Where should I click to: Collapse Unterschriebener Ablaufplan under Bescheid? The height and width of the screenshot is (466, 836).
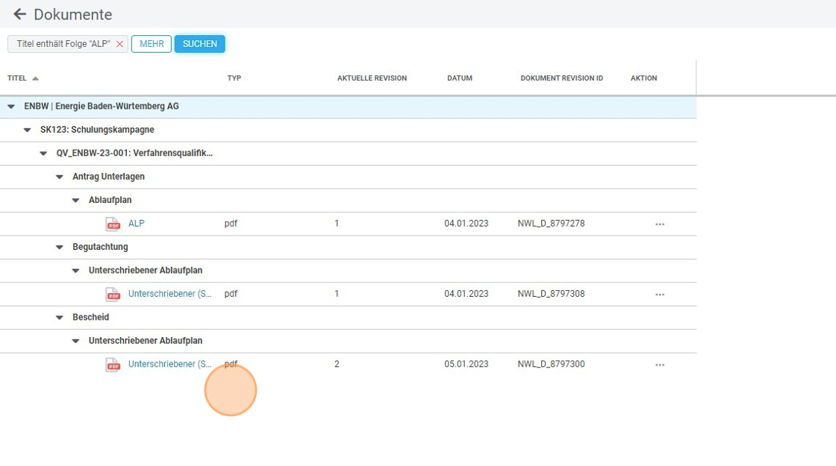(x=75, y=341)
